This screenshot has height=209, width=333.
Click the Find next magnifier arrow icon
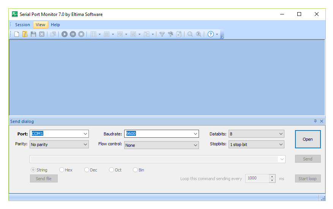coord(199,34)
